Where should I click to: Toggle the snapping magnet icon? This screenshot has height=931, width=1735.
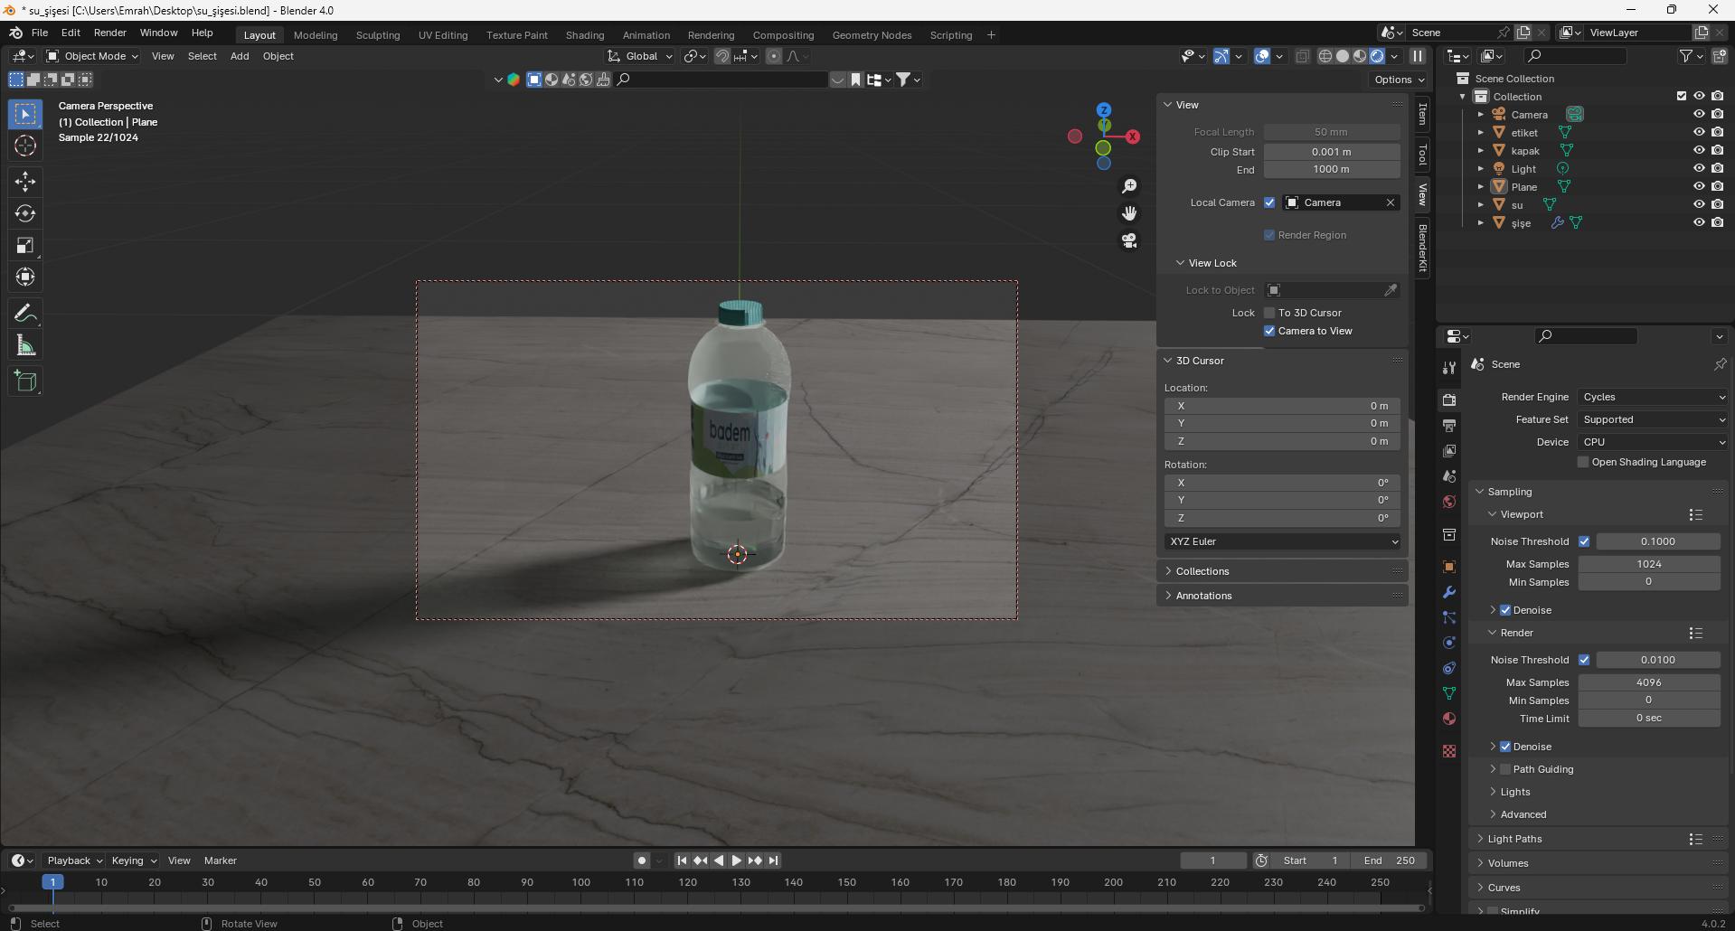(722, 56)
